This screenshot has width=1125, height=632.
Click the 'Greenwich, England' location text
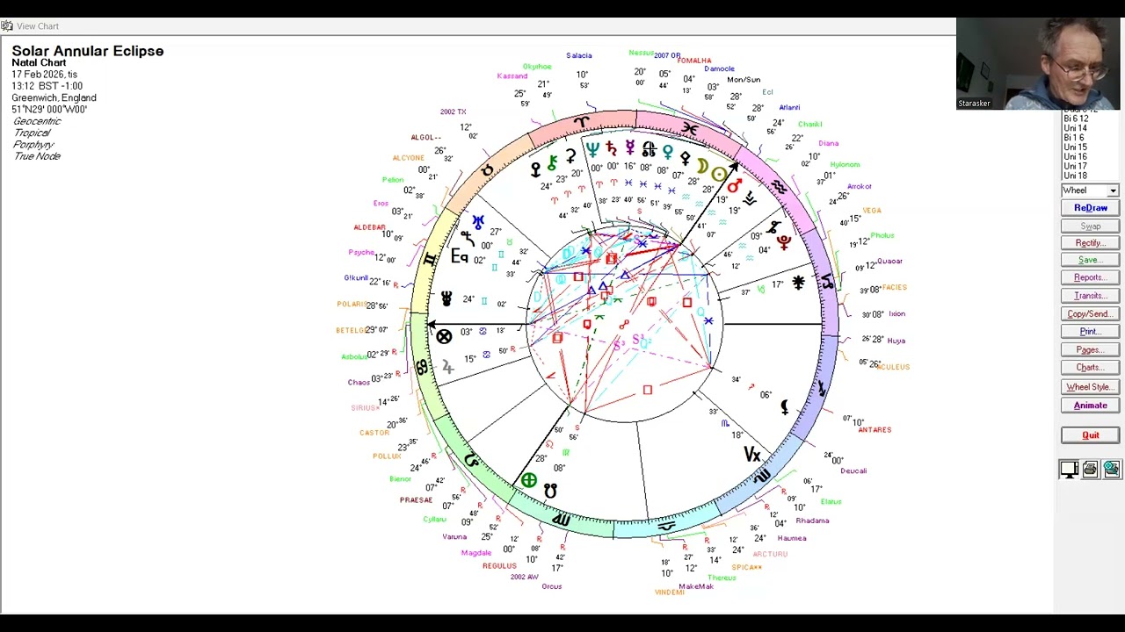point(54,98)
